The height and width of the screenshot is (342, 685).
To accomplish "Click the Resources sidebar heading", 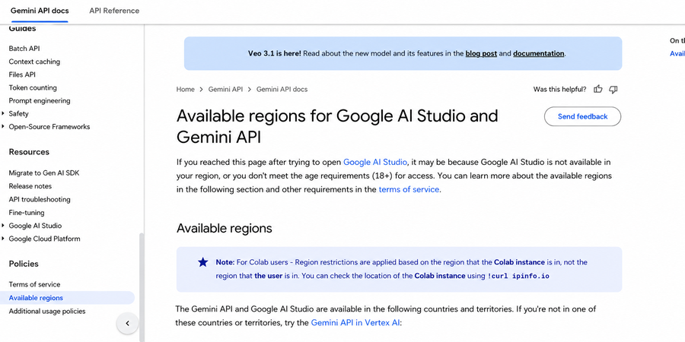I will point(29,152).
